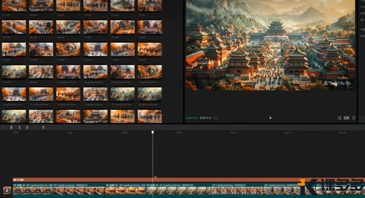
Task: Click the trim-right (delete right) tool icon
Action: [x=27, y=128]
